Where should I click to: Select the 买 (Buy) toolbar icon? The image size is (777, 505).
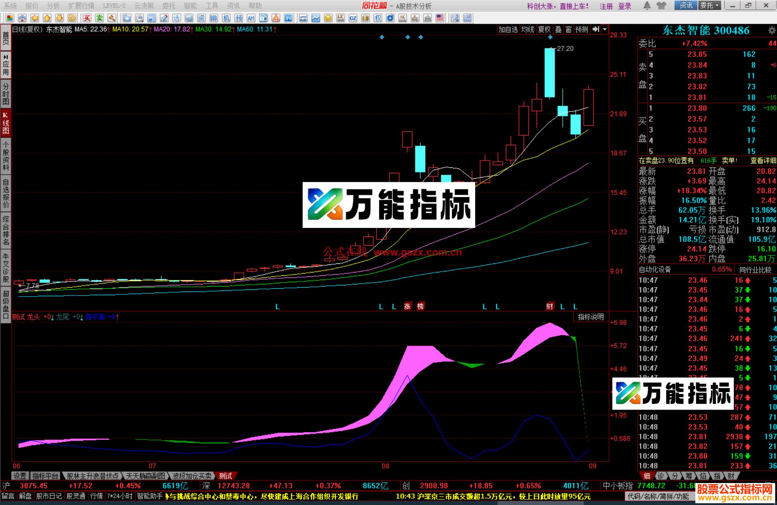[86, 18]
